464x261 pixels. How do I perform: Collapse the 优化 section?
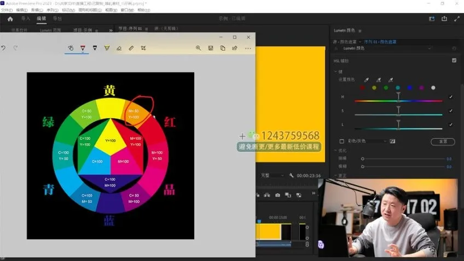coord(335,150)
